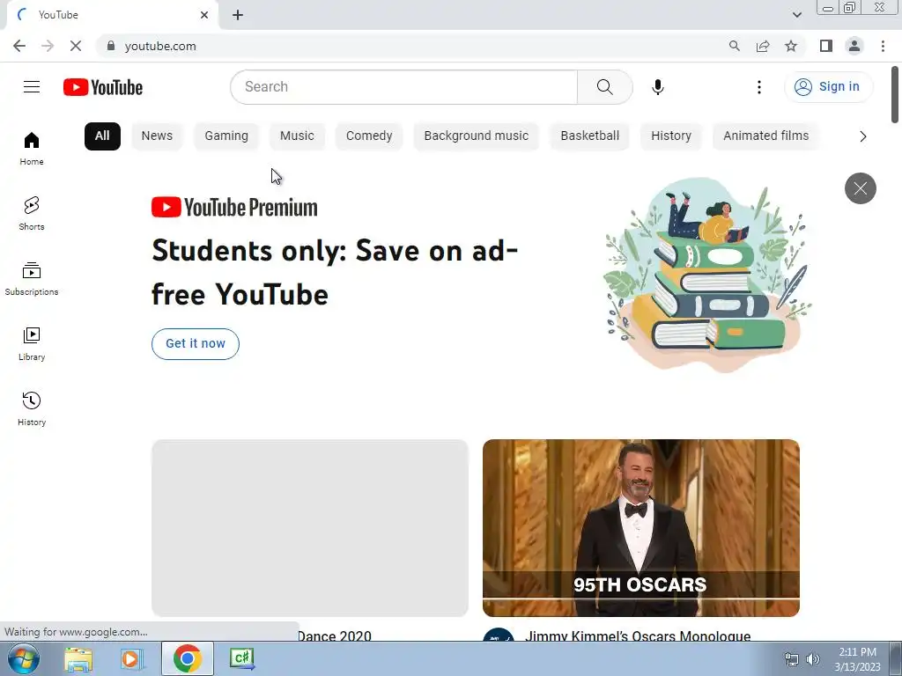Click the YouTube logo
Viewport: 902px width, 676px height.
(x=103, y=87)
